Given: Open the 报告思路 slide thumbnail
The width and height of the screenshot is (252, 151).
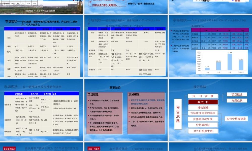Looking at the screenshot, I should pyautogui.click(x=210, y=110).
